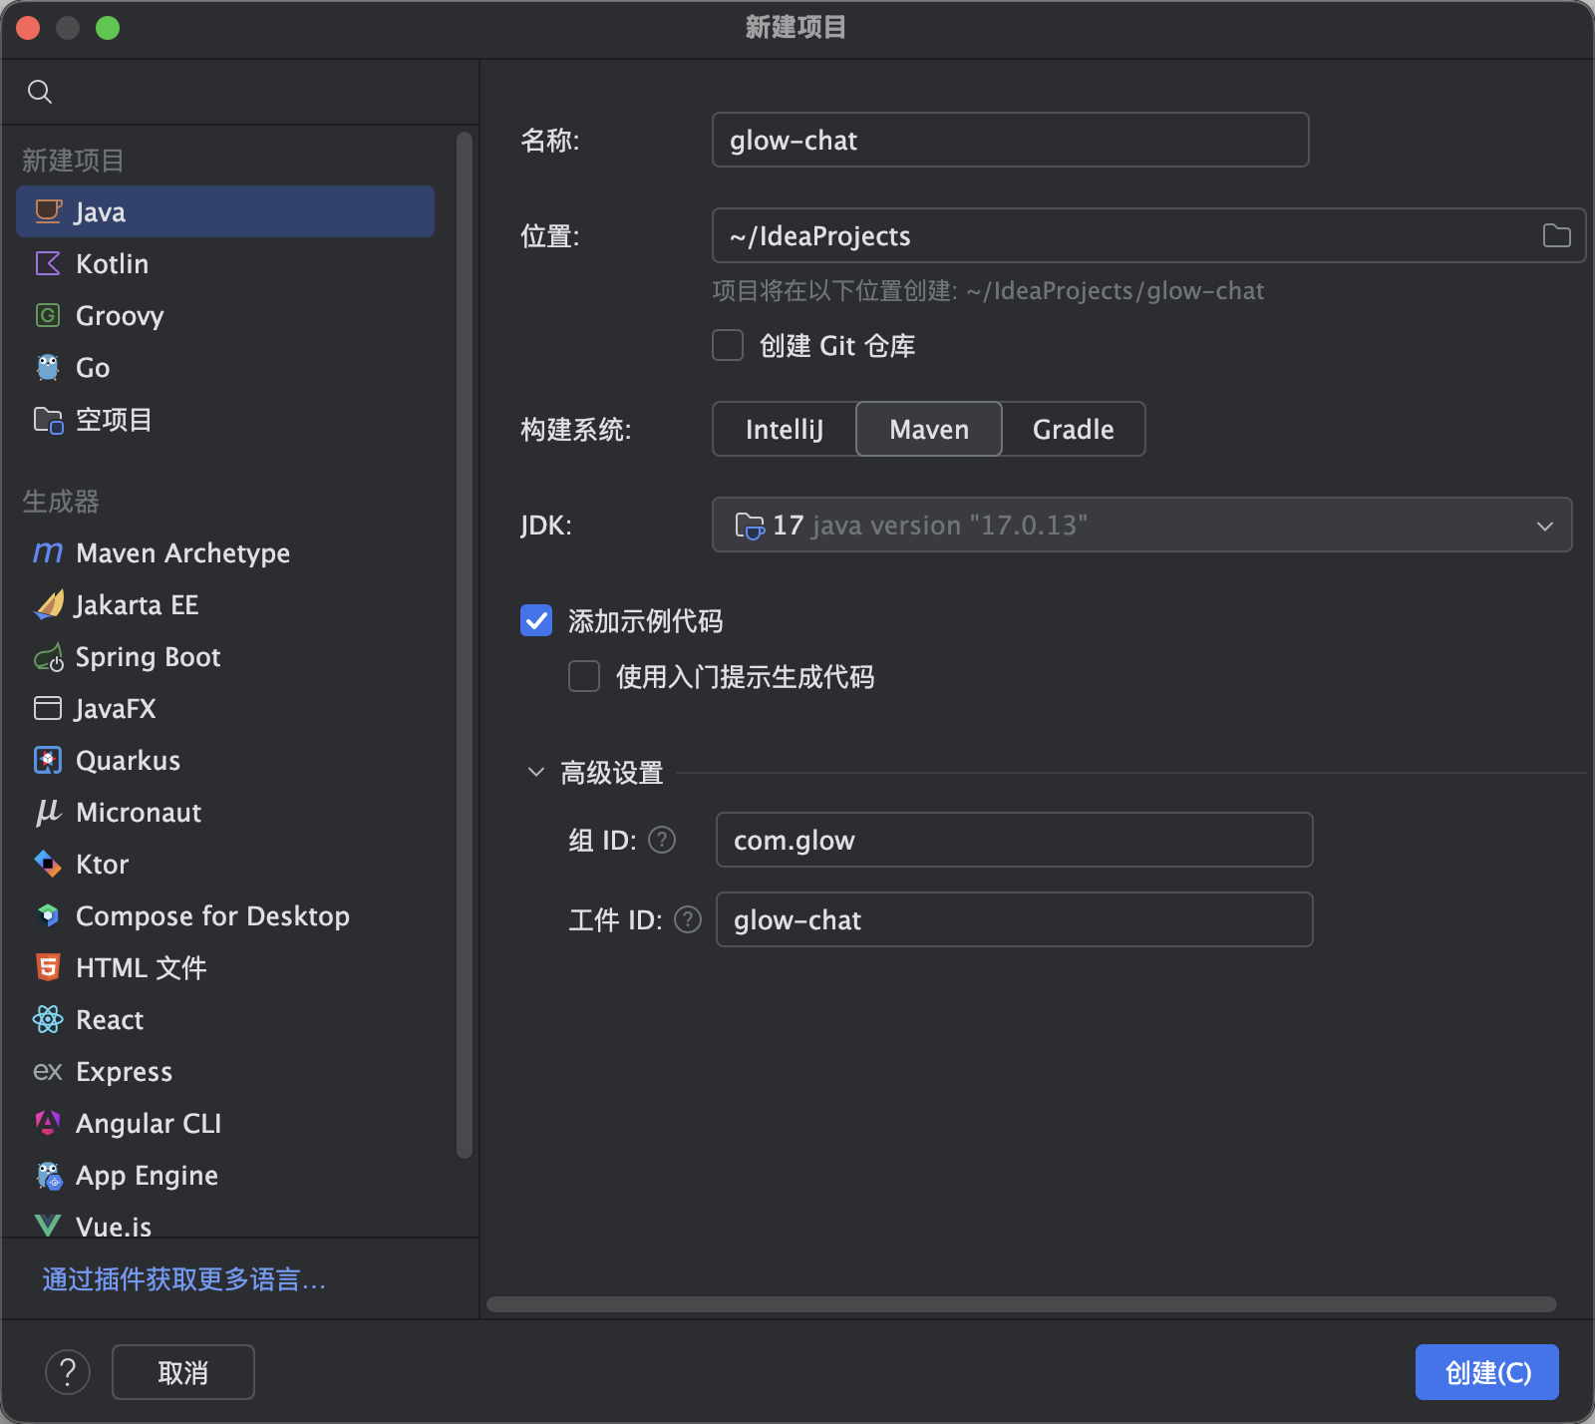Select IntelliJ as the build system

pyautogui.click(x=785, y=429)
